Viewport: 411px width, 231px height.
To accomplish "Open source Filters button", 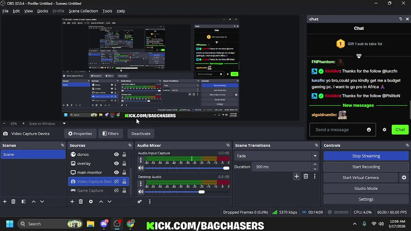I will click(110, 133).
